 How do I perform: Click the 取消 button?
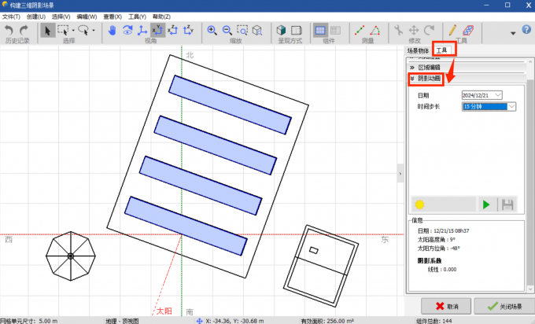(x=445, y=305)
